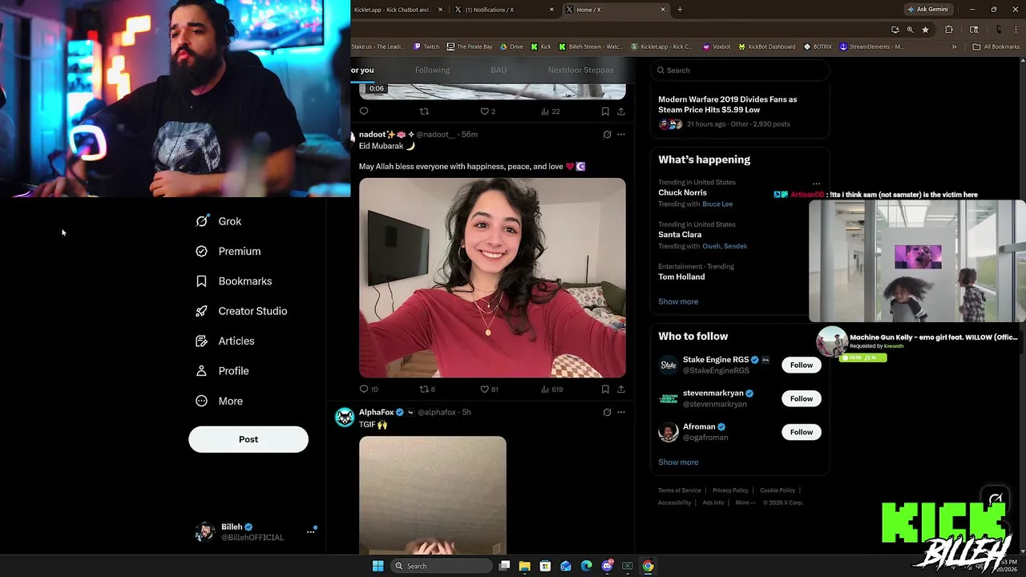Repost the video post above nadoot
The image size is (1026, 577).
click(x=425, y=111)
